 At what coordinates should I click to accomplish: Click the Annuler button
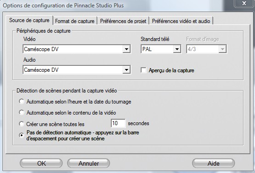(89, 163)
